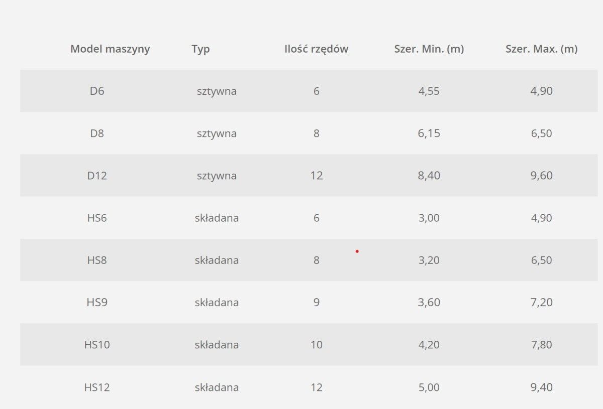Click the Szer. Max. (m) header
Screen dimensions: 603x409
pos(541,49)
